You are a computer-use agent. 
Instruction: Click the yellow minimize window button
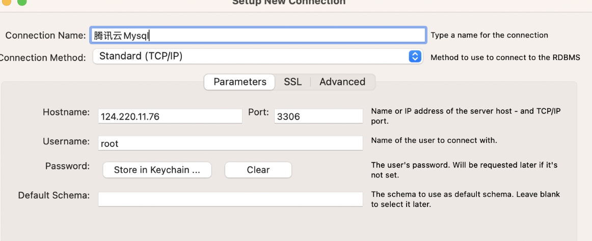pos(7,2)
